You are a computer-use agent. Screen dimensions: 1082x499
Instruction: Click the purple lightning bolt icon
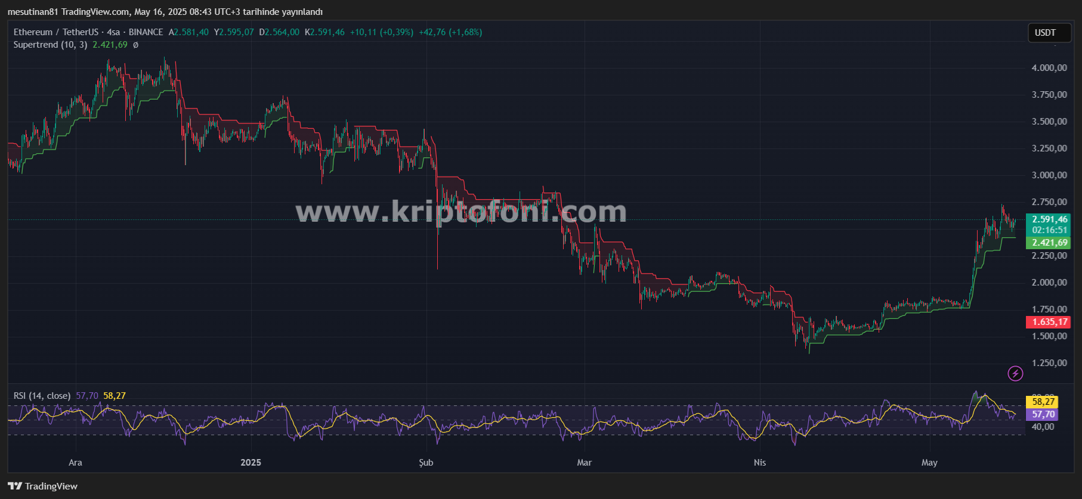tap(1015, 373)
